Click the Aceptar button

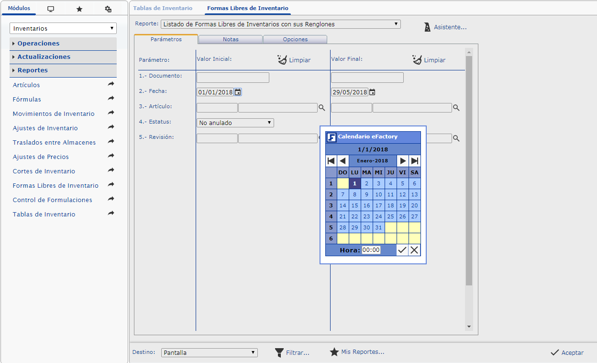click(567, 352)
